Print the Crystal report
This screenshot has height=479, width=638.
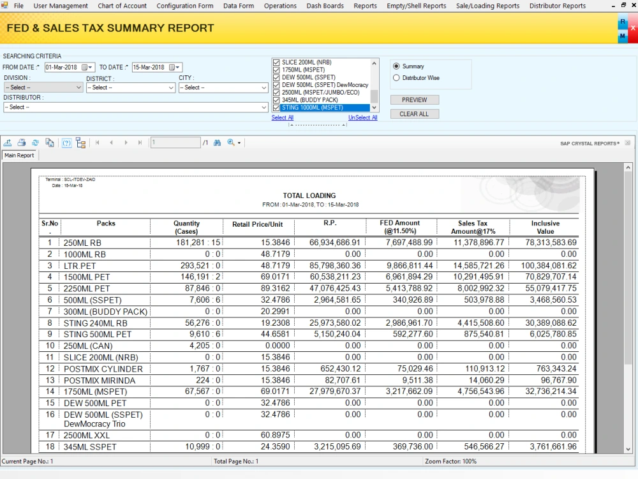click(x=22, y=142)
